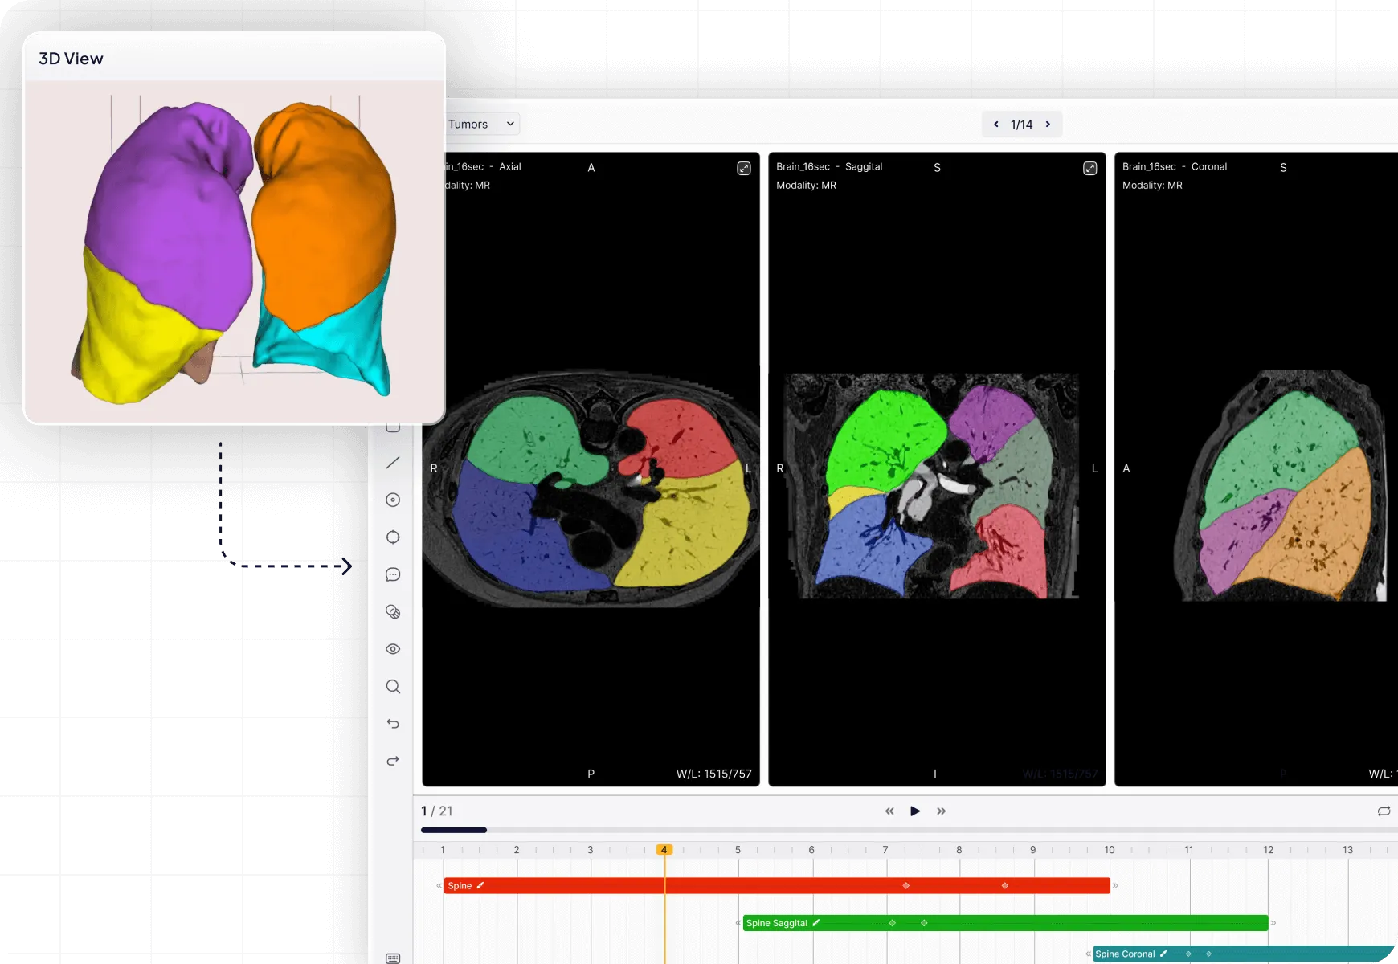The height and width of the screenshot is (964, 1398).
Task: Click right chevrons after Spine Saggital track
Action: click(1273, 923)
